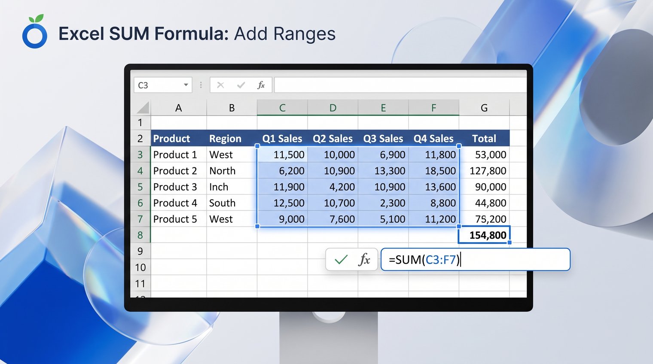Viewport: 653px width, 364px height.
Task: Click the grey checkmark enter icon in formula bar
Action: tap(241, 85)
